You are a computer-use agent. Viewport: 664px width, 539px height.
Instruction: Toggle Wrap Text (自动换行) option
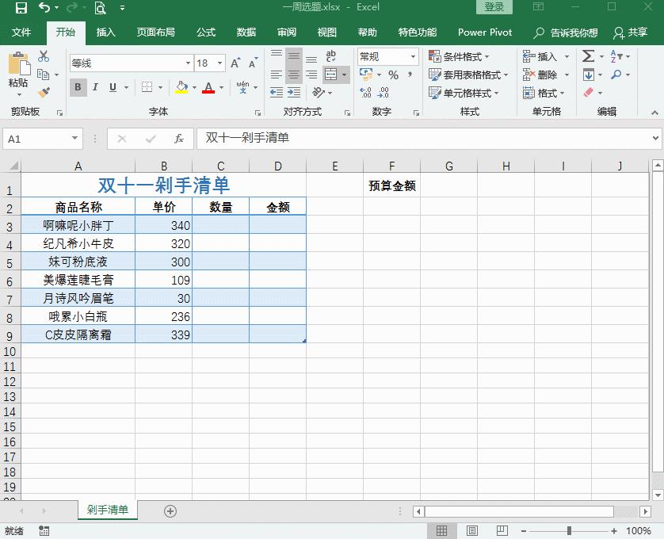pyautogui.click(x=332, y=55)
